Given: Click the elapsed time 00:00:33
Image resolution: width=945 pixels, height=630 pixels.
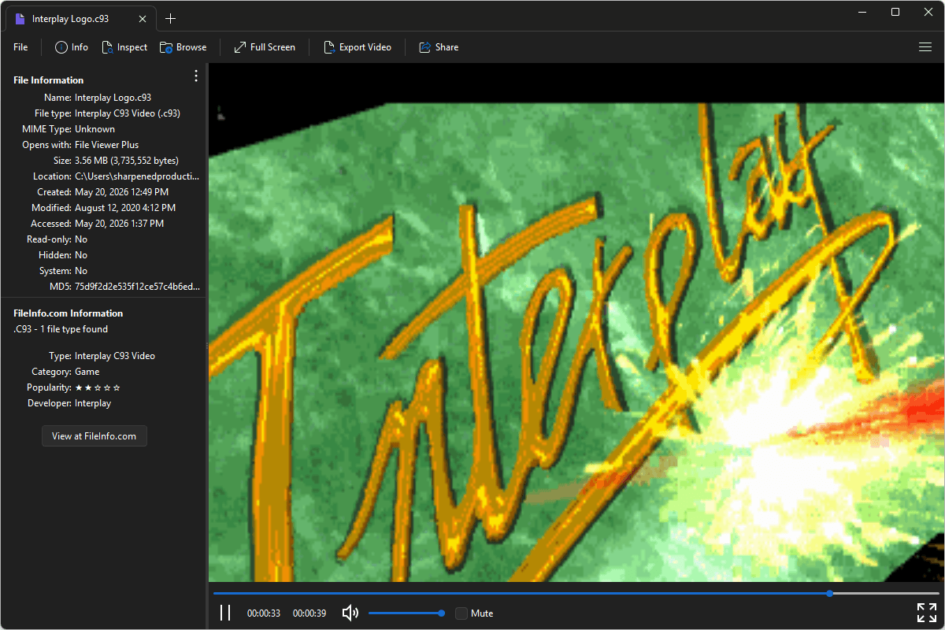Looking at the screenshot, I should tap(264, 613).
